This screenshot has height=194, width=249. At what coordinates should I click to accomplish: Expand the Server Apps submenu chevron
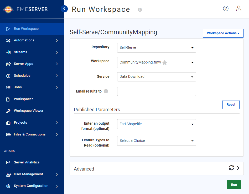[x=57, y=64]
